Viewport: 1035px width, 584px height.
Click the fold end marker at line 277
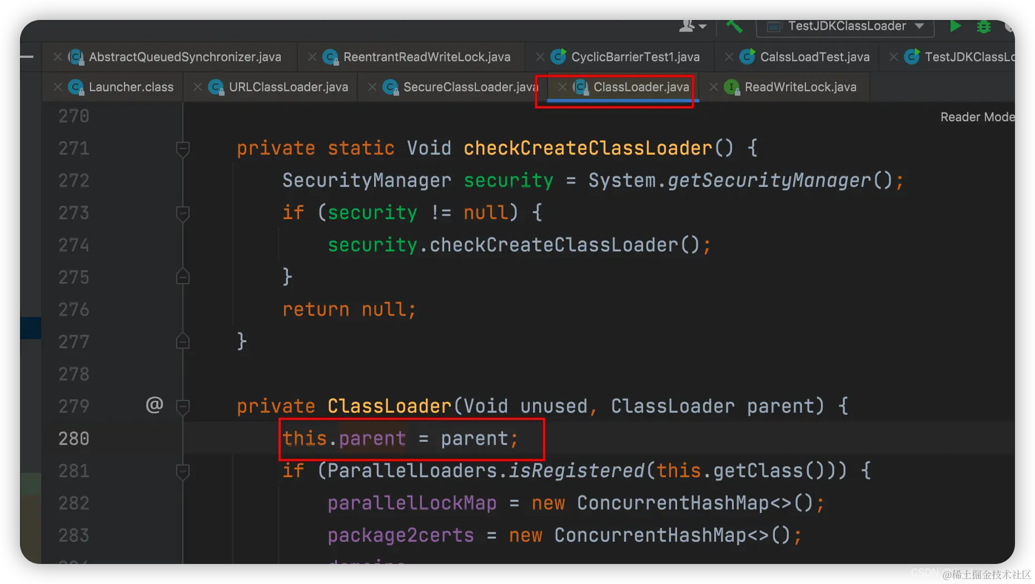pos(182,341)
